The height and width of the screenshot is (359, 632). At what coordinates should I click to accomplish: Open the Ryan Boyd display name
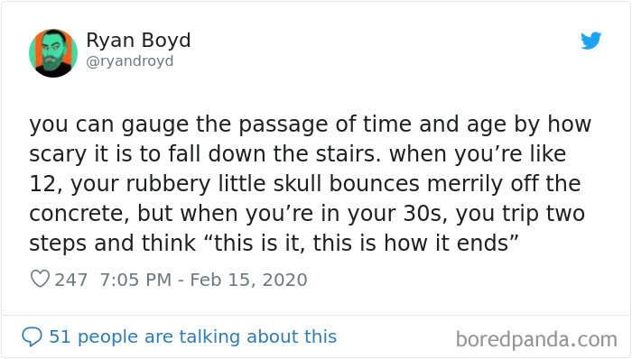point(138,41)
